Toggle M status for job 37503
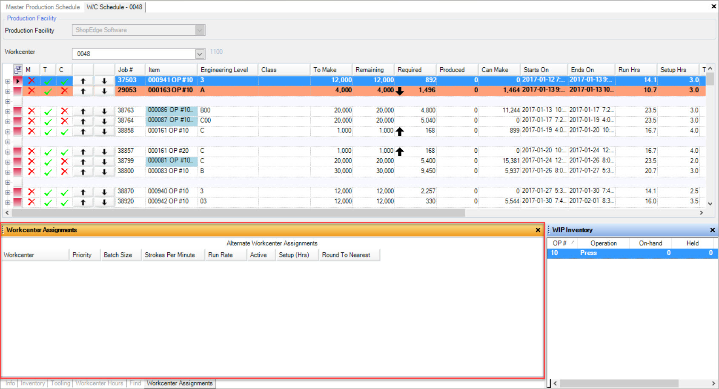The width and height of the screenshot is (719, 389). tap(32, 80)
